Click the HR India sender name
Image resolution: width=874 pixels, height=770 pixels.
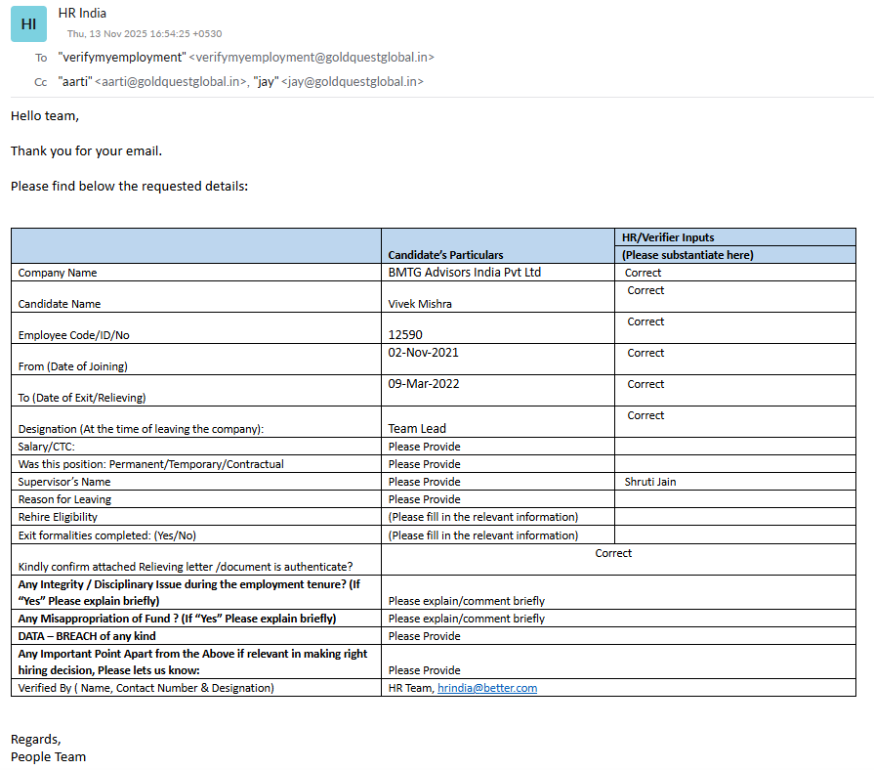[82, 14]
